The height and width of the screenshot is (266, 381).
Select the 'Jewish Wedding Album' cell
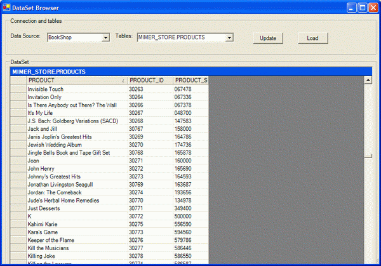[x=77, y=145]
